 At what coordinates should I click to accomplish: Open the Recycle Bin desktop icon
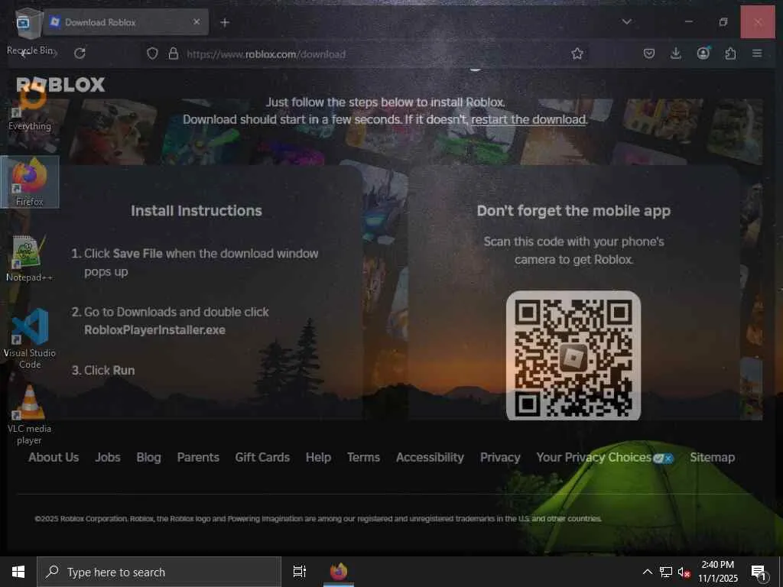pos(30,31)
